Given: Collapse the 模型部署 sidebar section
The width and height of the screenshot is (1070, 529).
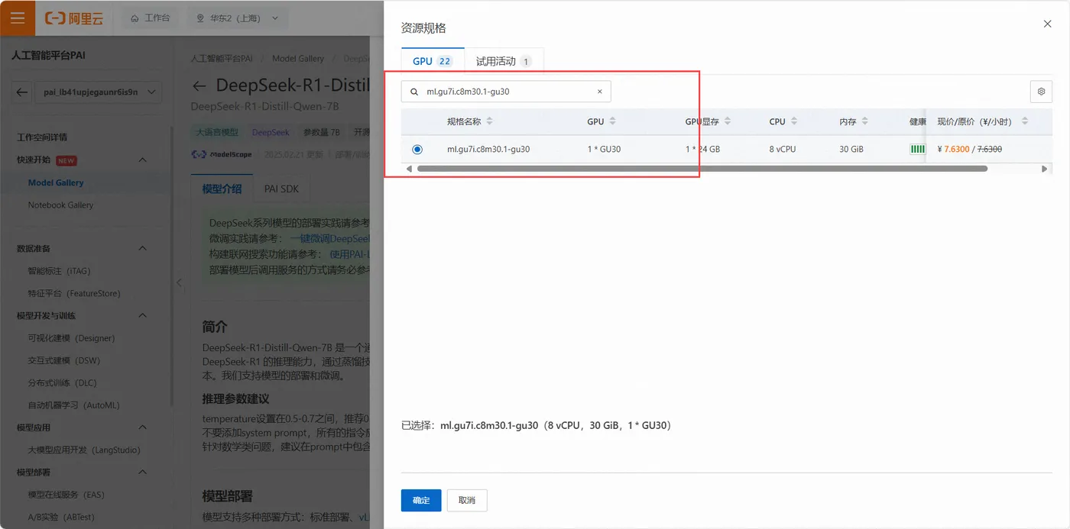Looking at the screenshot, I should 143,473.
